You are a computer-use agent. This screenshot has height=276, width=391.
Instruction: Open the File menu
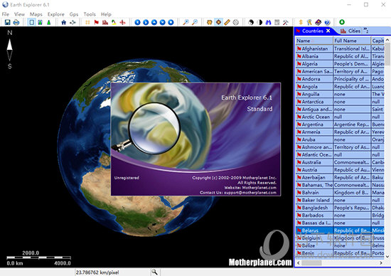click(x=6, y=14)
